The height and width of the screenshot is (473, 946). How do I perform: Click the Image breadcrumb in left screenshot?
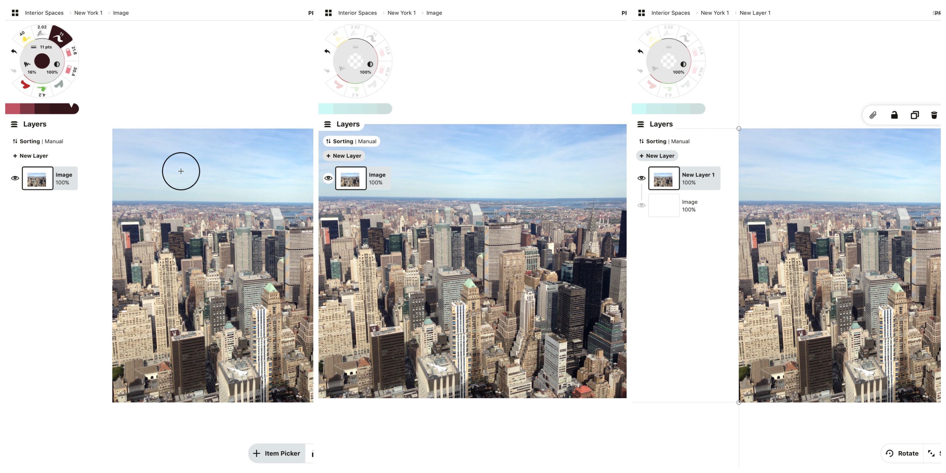coord(121,13)
